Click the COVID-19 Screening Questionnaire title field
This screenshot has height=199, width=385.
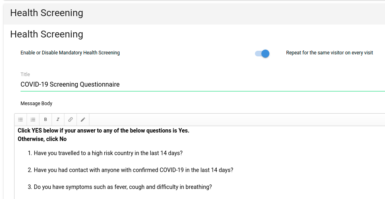(x=161, y=85)
